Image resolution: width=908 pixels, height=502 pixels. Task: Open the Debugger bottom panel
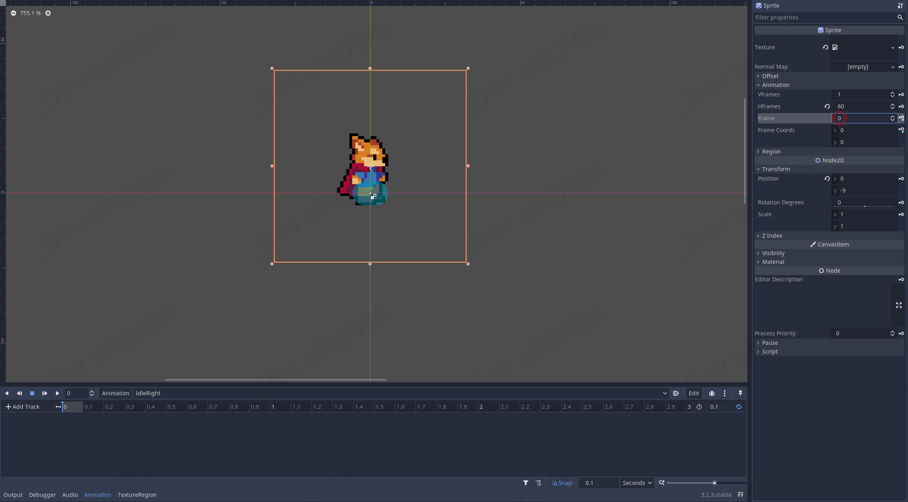[42, 495]
